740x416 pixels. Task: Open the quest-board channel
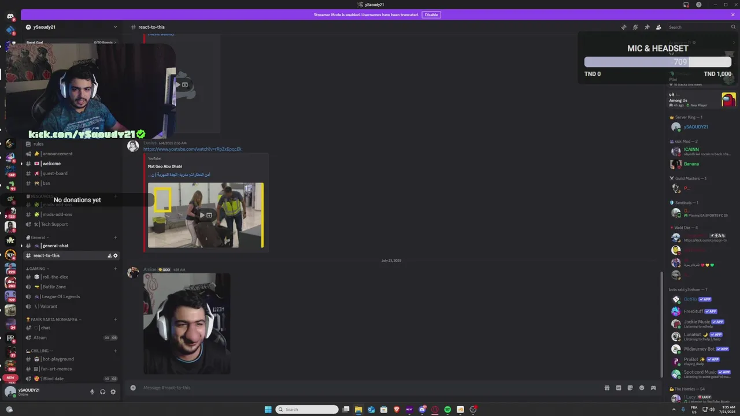[71, 173]
